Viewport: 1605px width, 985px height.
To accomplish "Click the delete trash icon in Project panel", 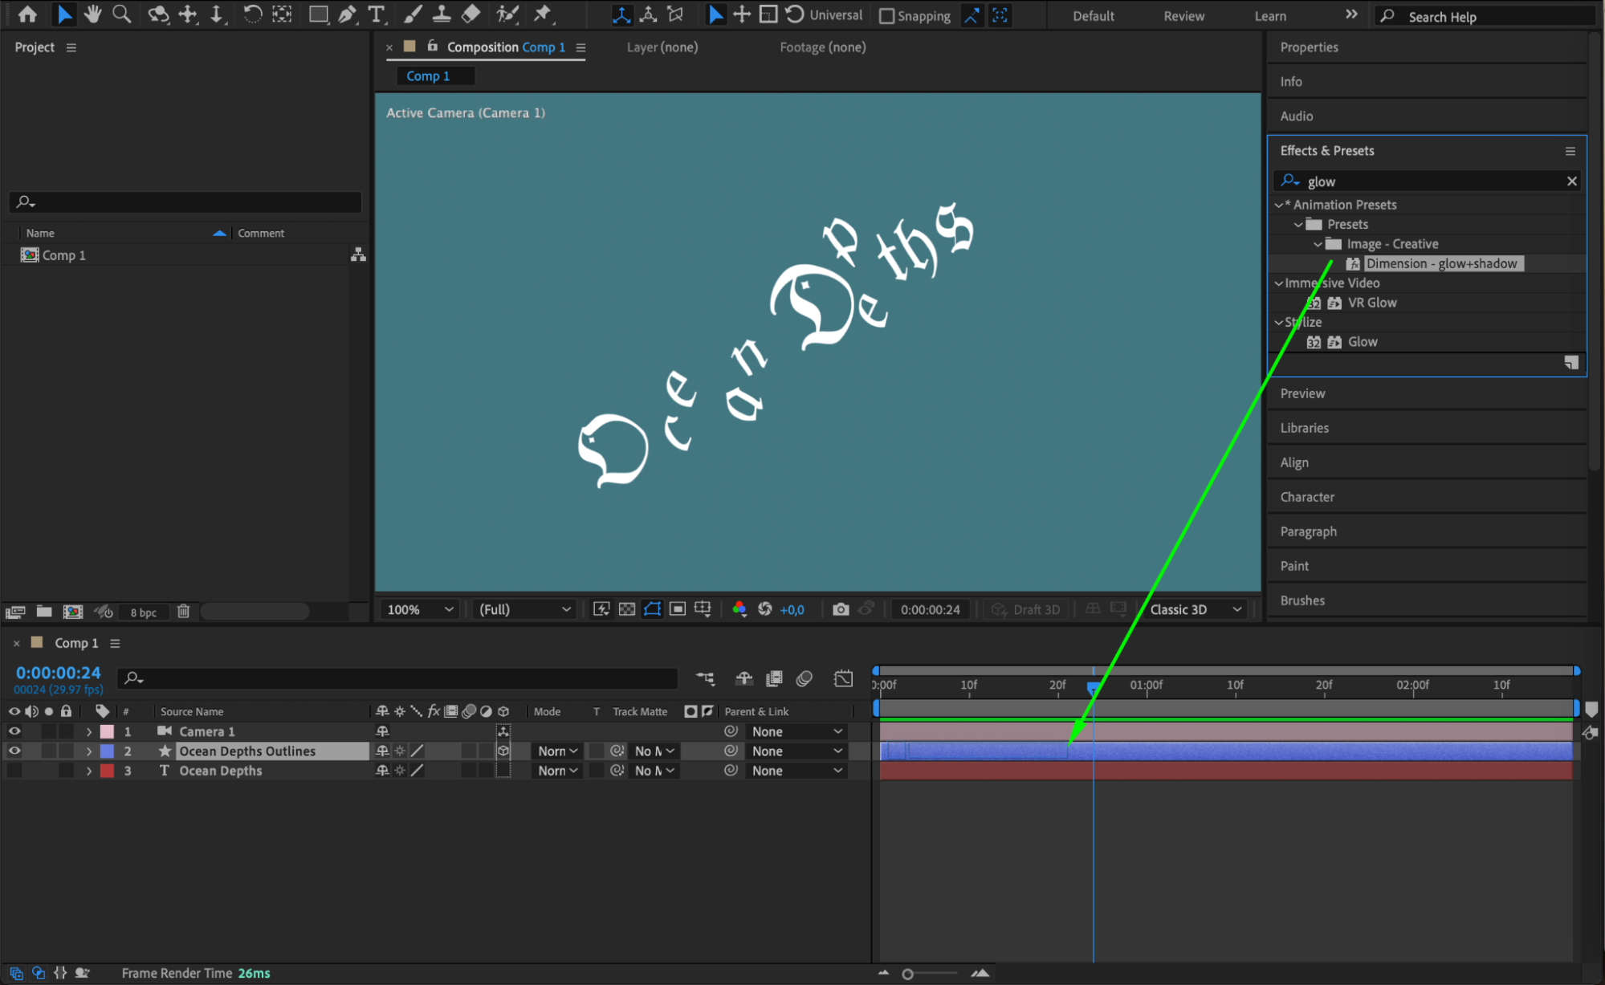I will [x=183, y=612].
